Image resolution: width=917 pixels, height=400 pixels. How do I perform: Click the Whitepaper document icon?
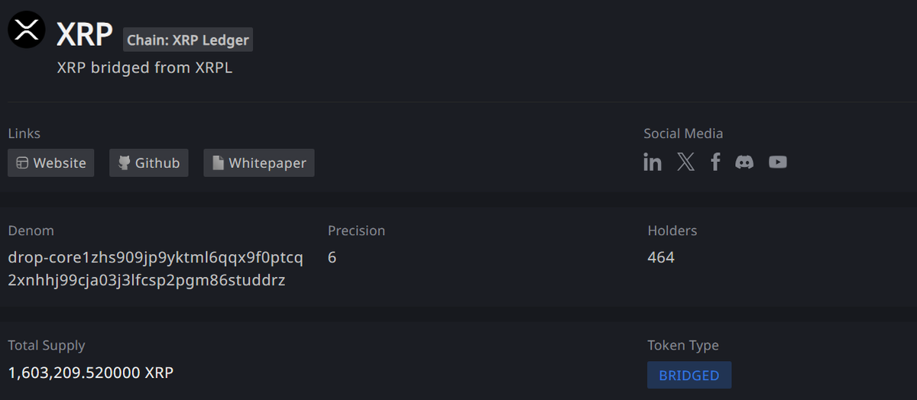coord(218,163)
